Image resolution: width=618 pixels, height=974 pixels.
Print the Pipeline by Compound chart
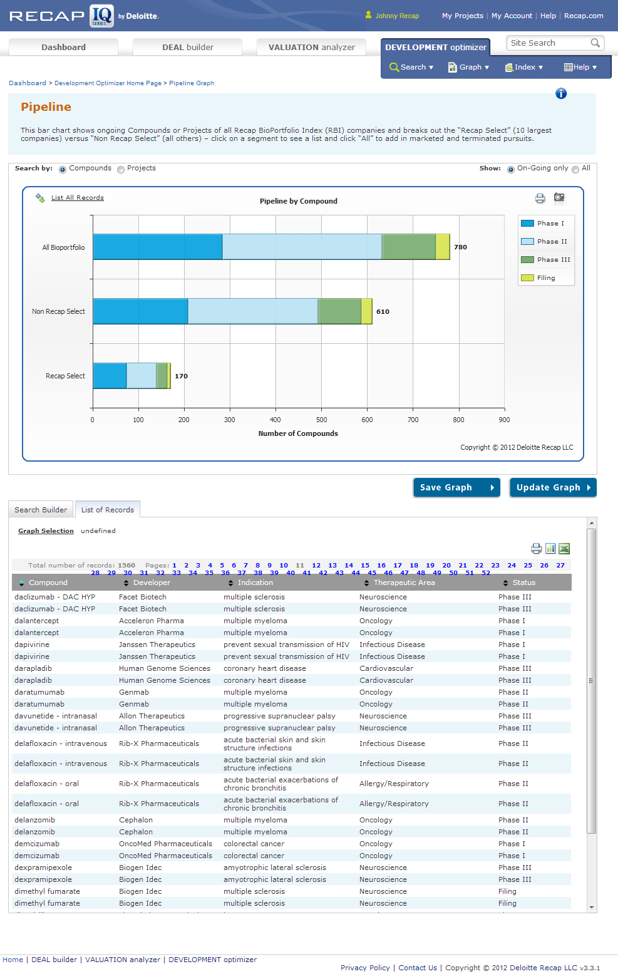[x=540, y=199]
